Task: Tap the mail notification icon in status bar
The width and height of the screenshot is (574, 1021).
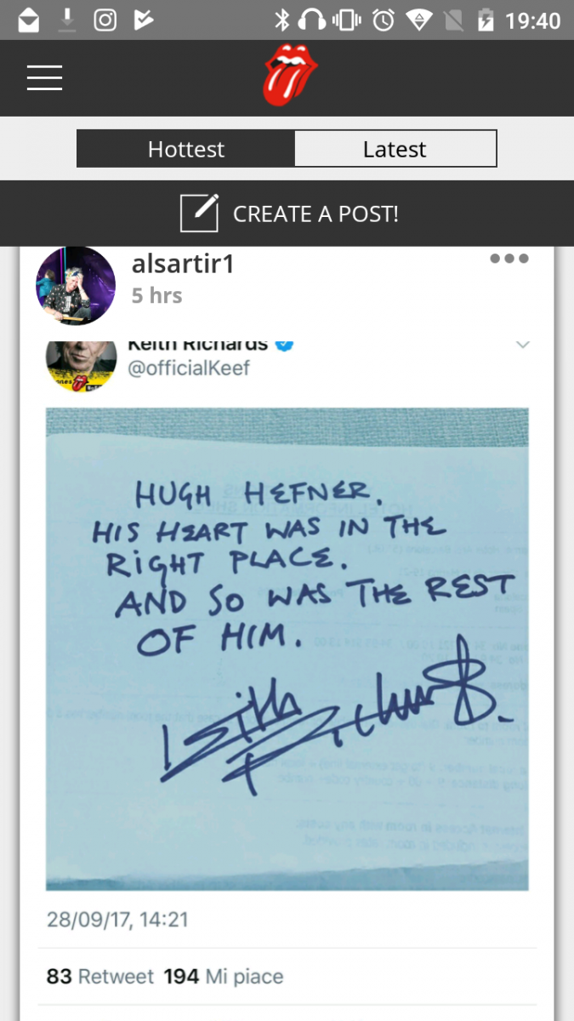Action: click(x=29, y=20)
